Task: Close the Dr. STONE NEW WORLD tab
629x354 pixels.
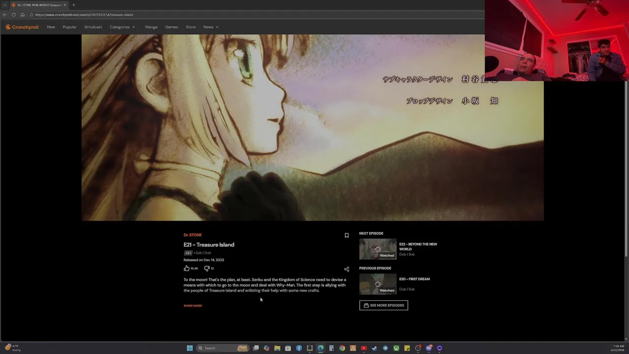Action: click(x=65, y=5)
